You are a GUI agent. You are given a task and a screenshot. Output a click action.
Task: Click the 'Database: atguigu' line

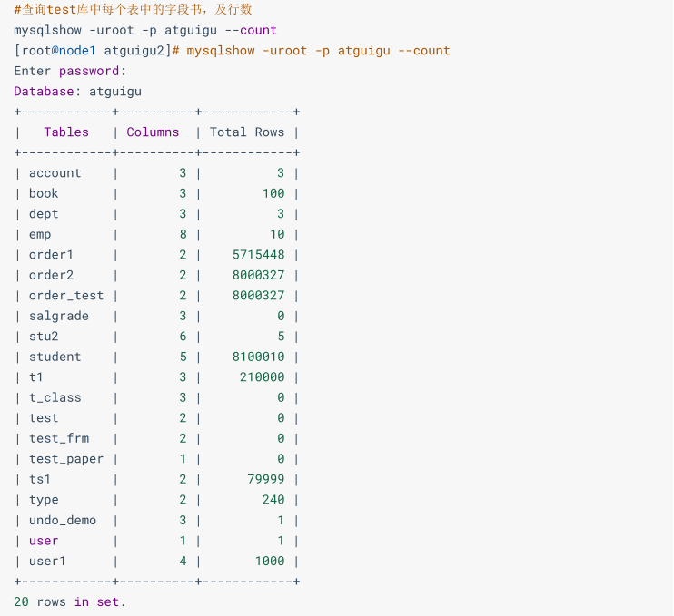click(77, 92)
